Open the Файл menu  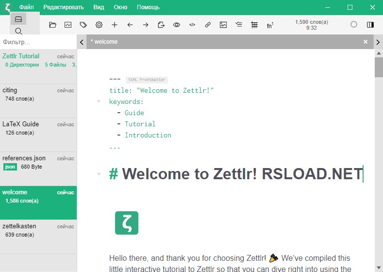[26, 7]
